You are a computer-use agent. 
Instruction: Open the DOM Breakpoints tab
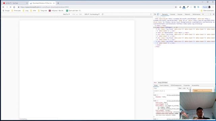(x=176, y=85)
